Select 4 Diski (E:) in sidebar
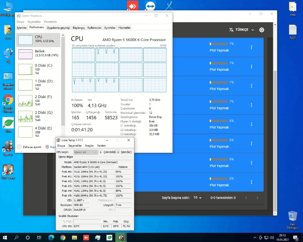This screenshot has width=303, height=242. 38,132
